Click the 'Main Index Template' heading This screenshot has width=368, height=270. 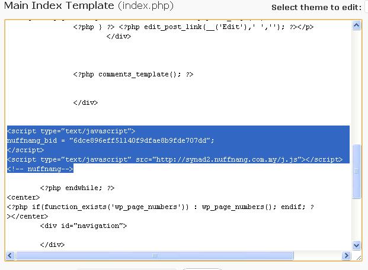(x=59, y=5)
